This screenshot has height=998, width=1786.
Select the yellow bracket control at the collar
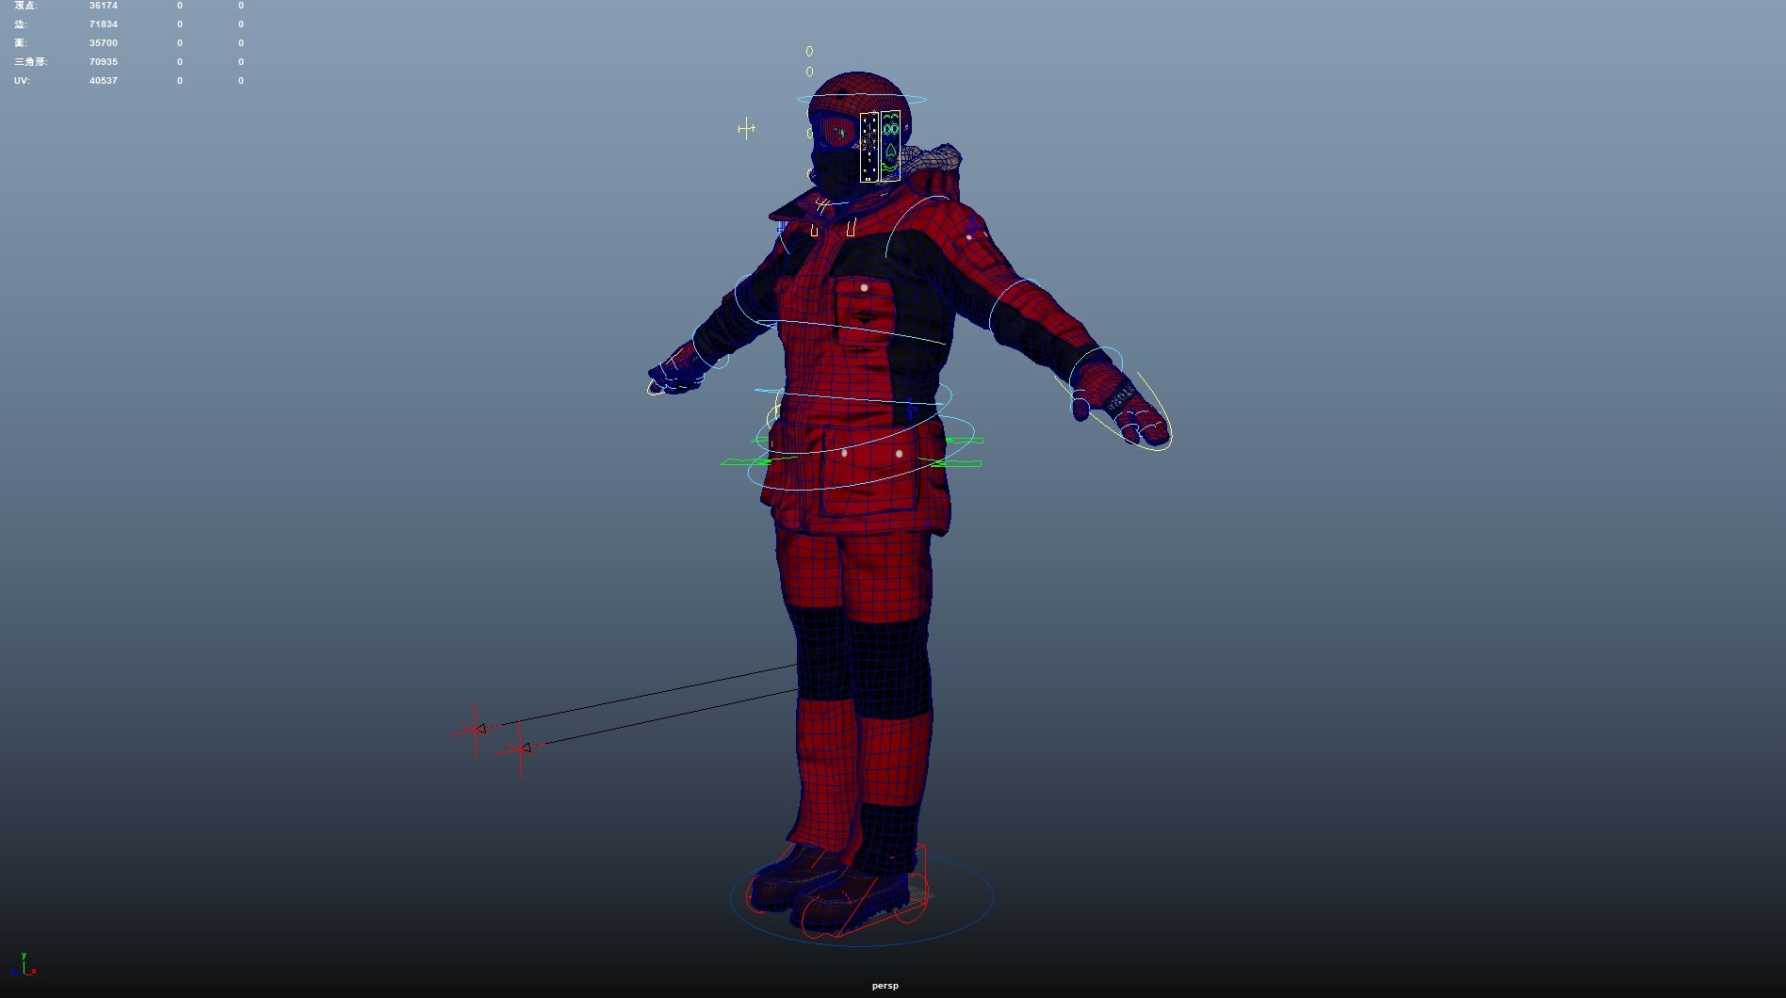(x=852, y=228)
